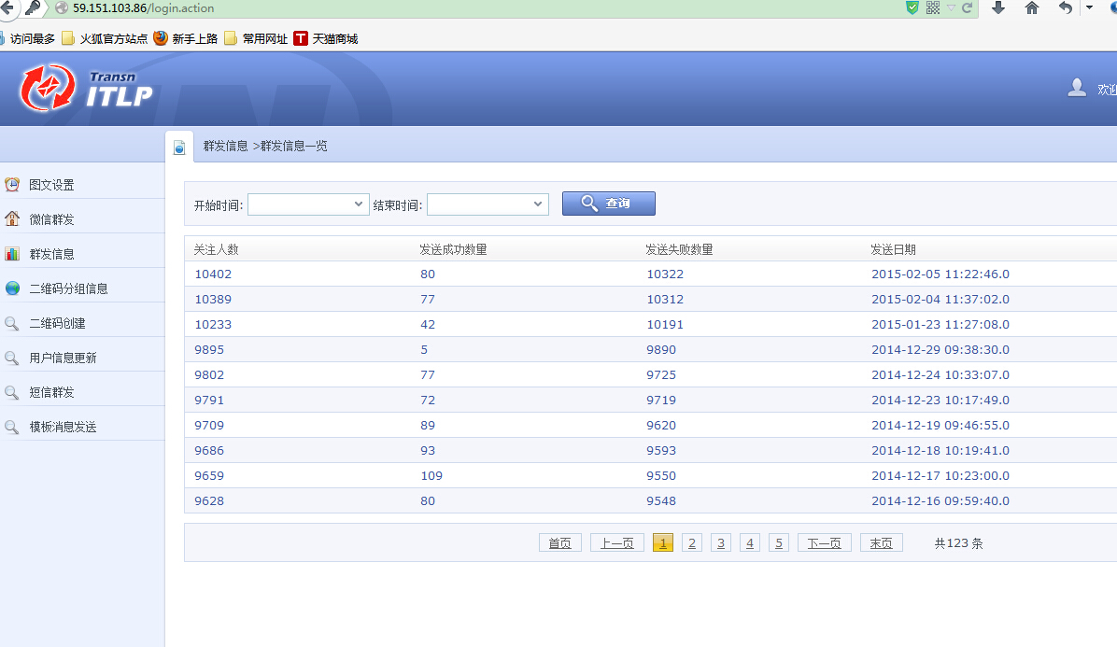Open the 开始时间 dropdown

(308, 204)
